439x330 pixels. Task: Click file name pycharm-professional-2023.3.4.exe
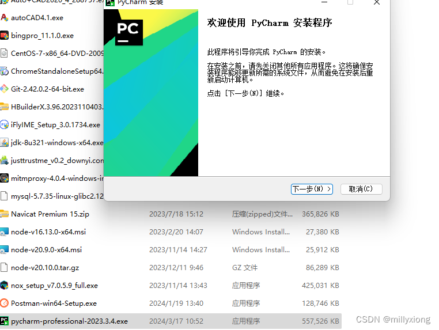[x=70, y=321]
